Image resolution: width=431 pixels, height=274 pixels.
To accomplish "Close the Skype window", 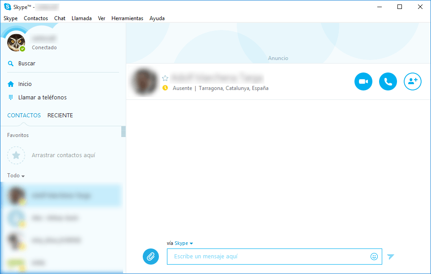I will tap(420, 7).
